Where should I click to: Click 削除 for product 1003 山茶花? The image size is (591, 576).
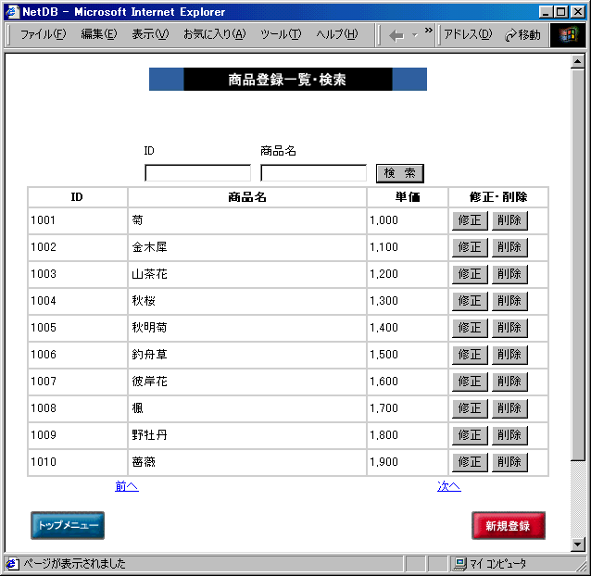coord(510,274)
